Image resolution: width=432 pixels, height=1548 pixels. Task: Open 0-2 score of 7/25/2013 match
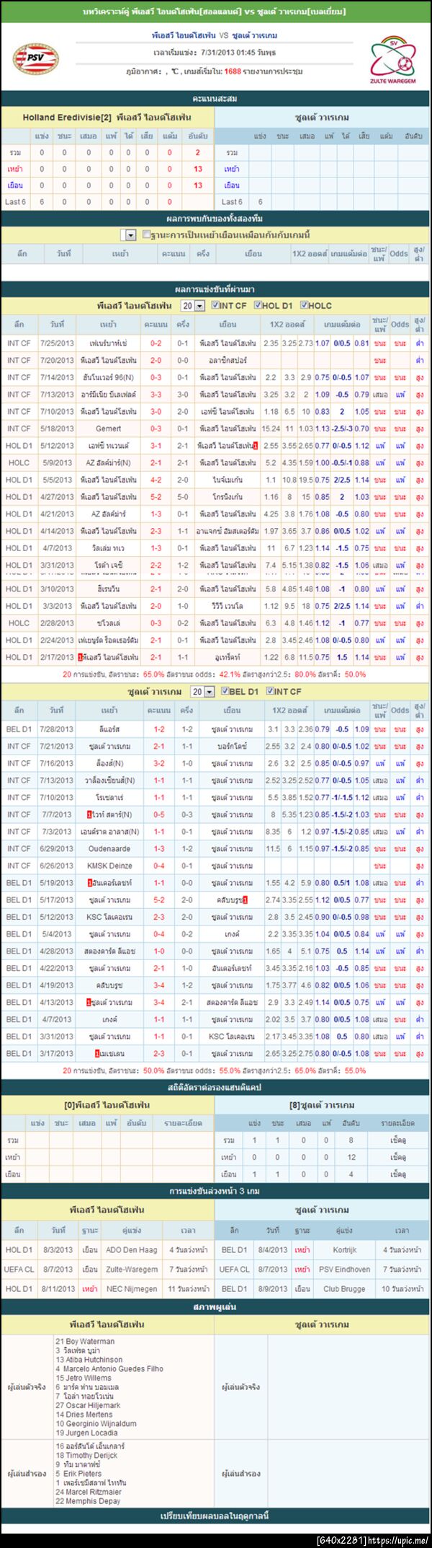pos(156,343)
